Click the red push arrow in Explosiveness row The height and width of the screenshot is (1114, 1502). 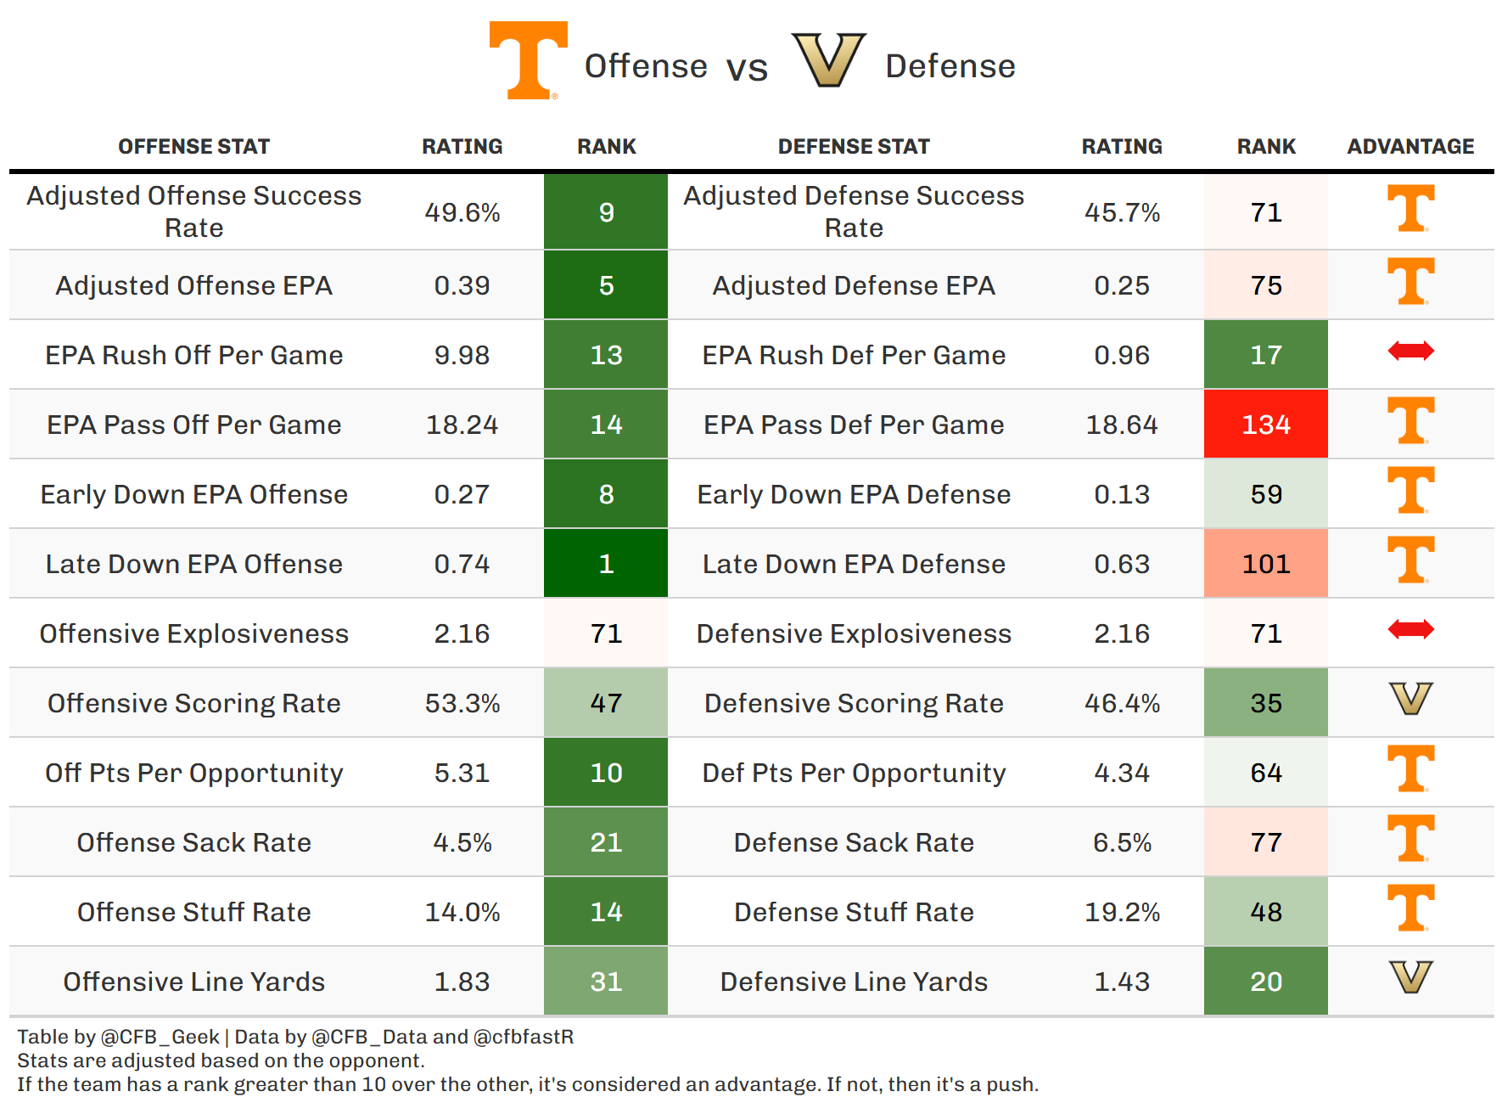click(1410, 629)
